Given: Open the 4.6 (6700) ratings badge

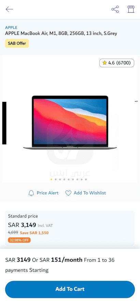Looking at the screenshot, I should point(117,63).
